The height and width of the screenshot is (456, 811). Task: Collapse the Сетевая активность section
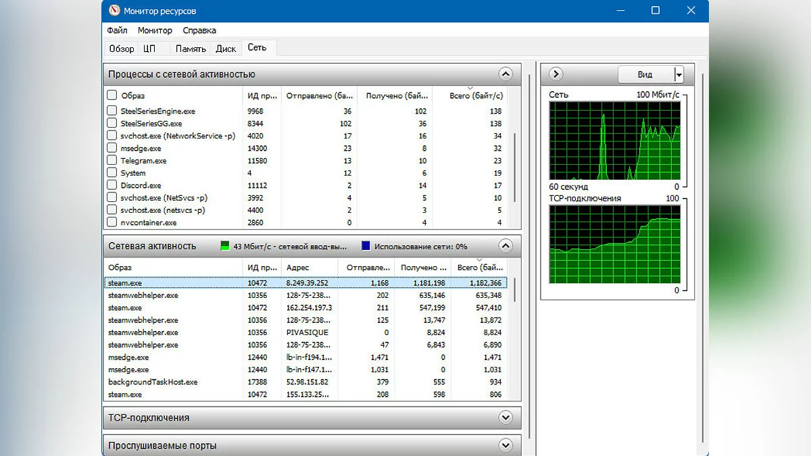pyautogui.click(x=505, y=246)
